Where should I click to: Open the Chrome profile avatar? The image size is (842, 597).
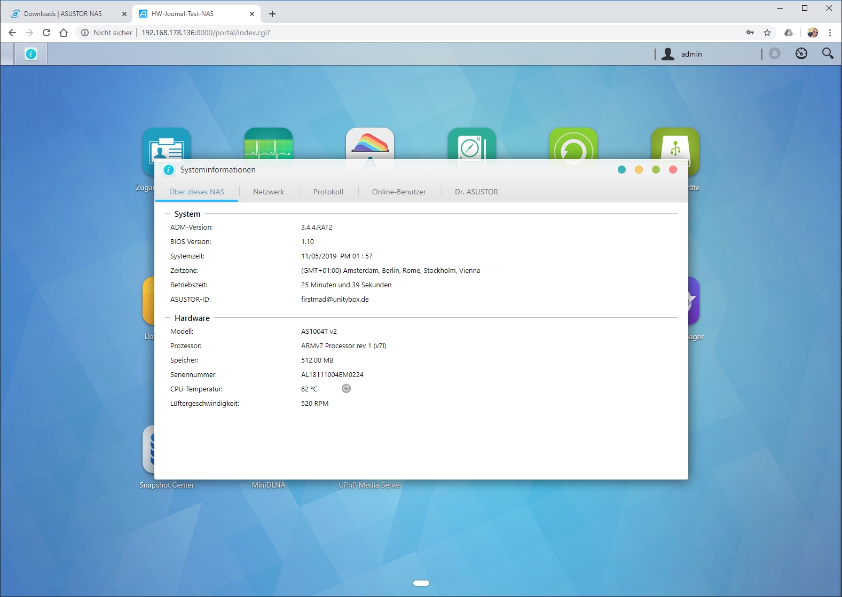pos(813,33)
